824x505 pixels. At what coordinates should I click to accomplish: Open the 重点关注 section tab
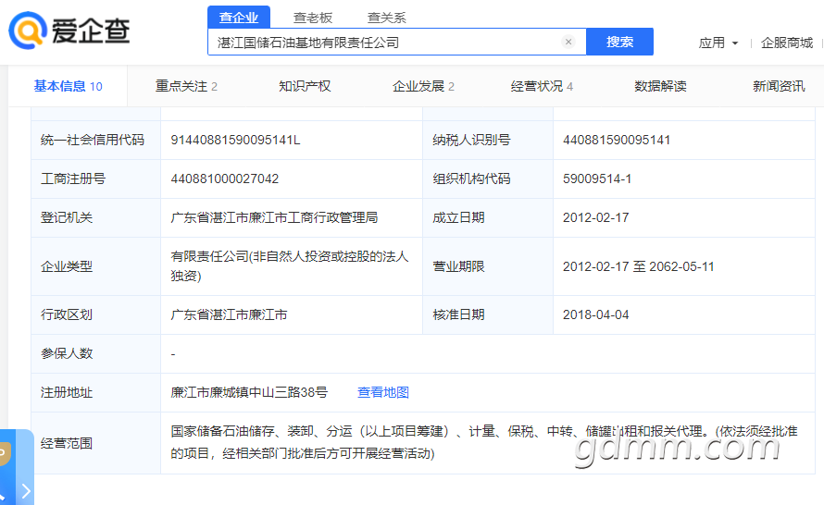186,86
